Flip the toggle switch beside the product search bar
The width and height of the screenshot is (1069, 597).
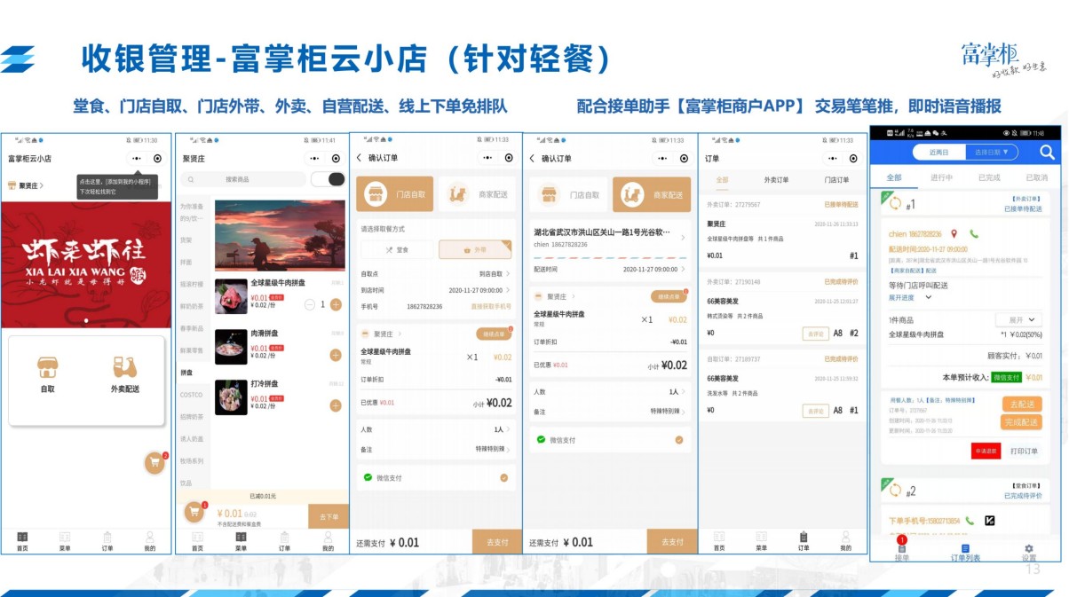pyautogui.click(x=328, y=180)
